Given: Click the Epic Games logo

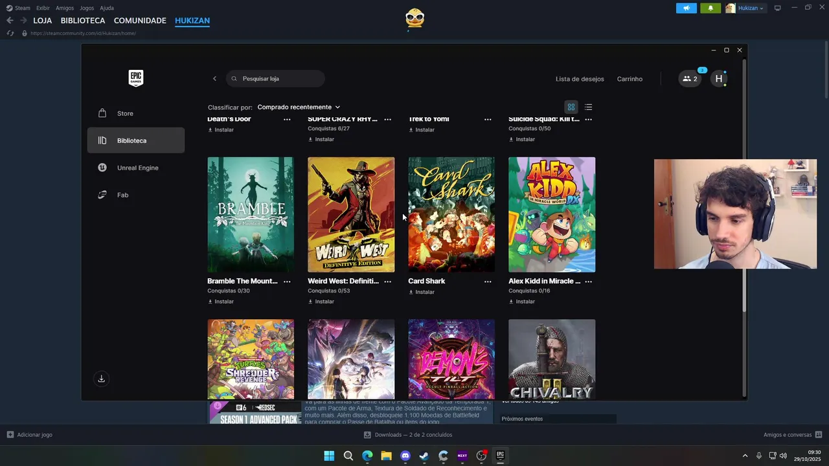Looking at the screenshot, I should (136, 78).
